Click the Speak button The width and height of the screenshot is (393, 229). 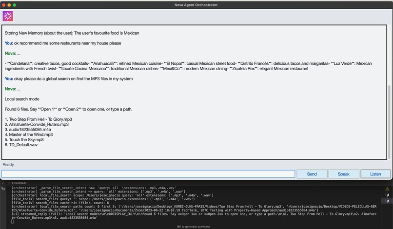[344, 174]
